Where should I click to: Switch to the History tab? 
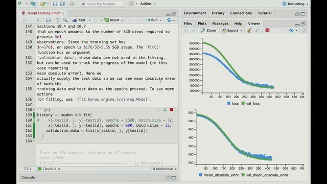click(x=218, y=13)
